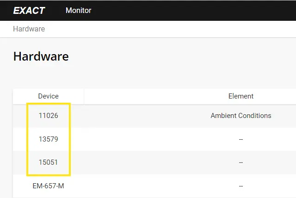Click the Ambient Conditions element cell
This screenshot has height=198, width=296.
coord(240,116)
